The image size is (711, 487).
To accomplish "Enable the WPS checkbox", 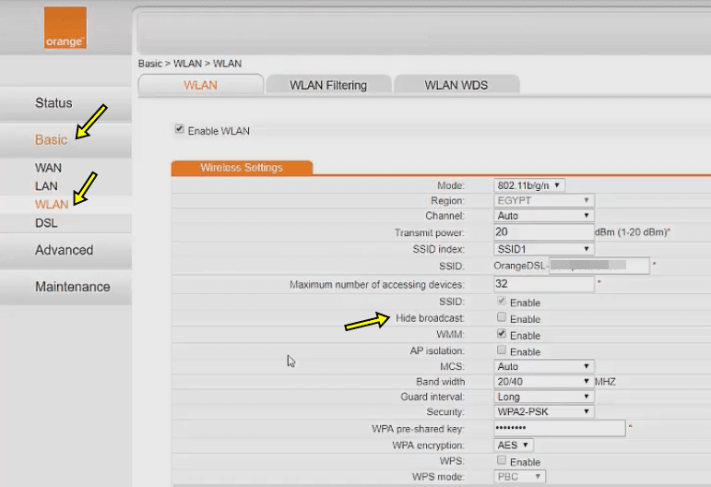I will pos(502,460).
